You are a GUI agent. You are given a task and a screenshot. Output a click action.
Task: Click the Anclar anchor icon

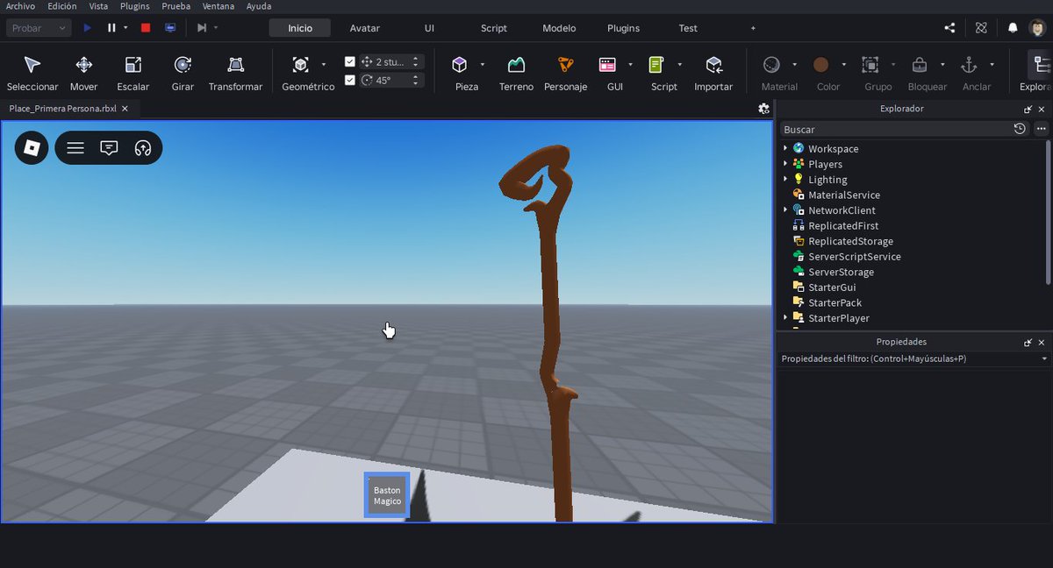click(969, 65)
